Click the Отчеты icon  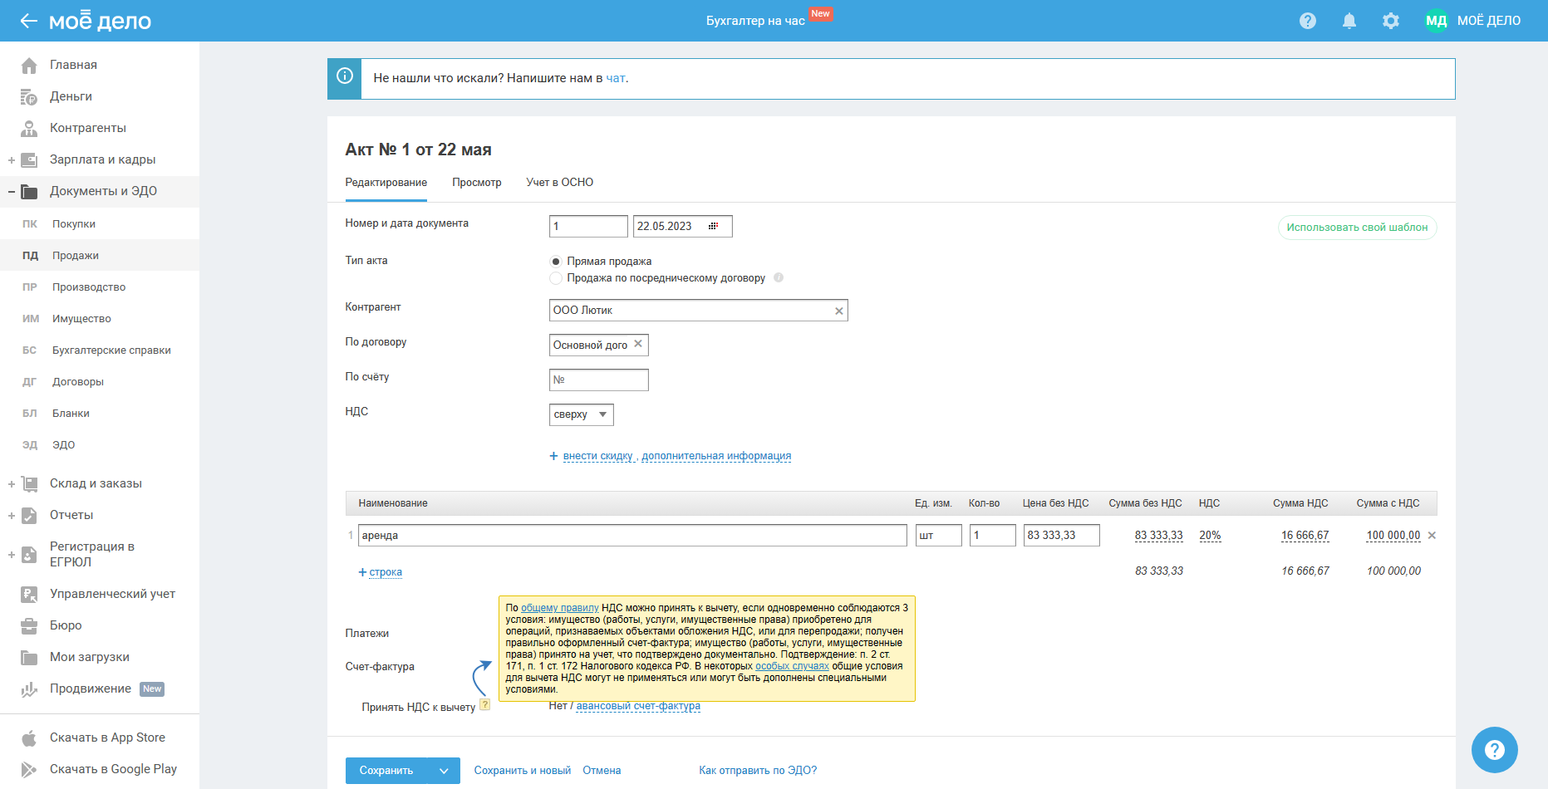pyautogui.click(x=29, y=515)
